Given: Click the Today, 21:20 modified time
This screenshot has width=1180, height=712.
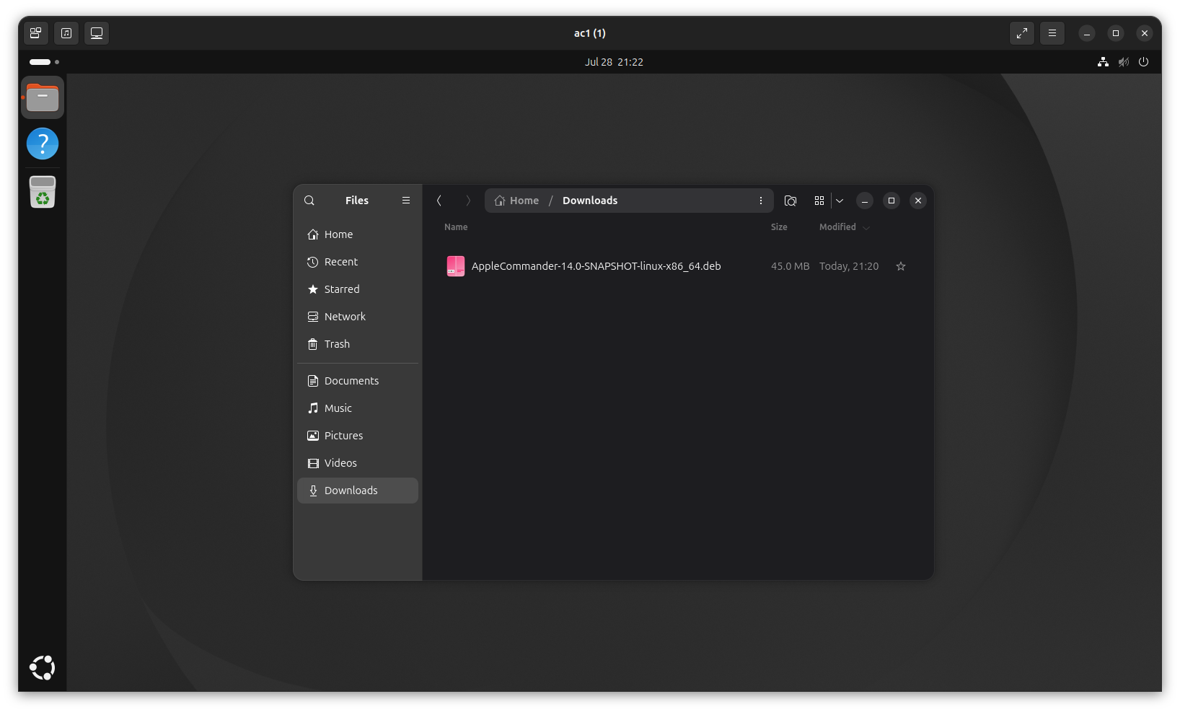Looking at the screenshot, I should pos(849,266).
